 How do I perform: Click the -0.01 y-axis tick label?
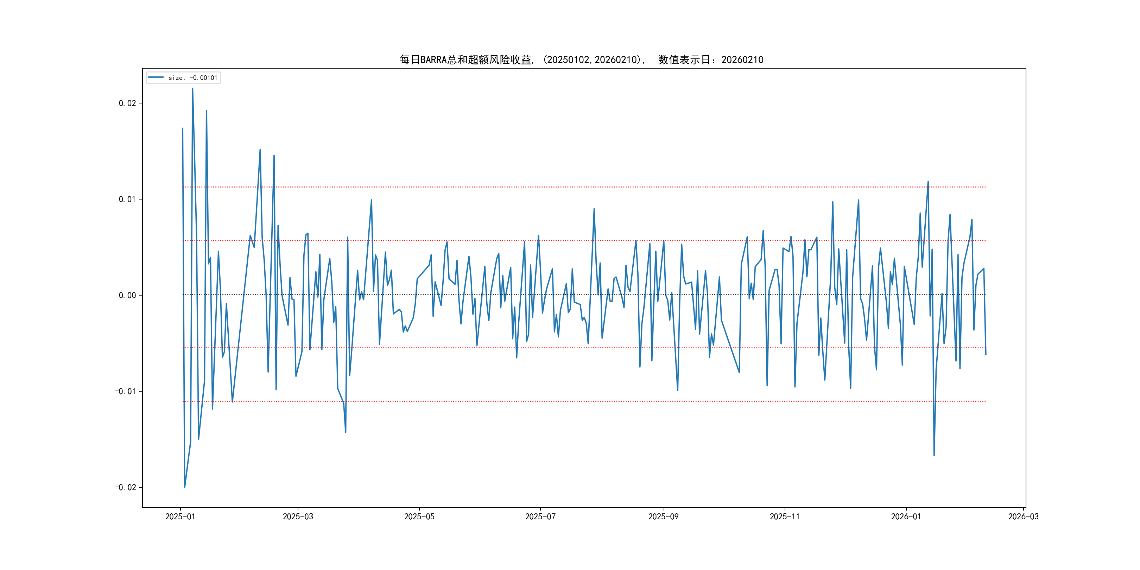coord(125,391)
